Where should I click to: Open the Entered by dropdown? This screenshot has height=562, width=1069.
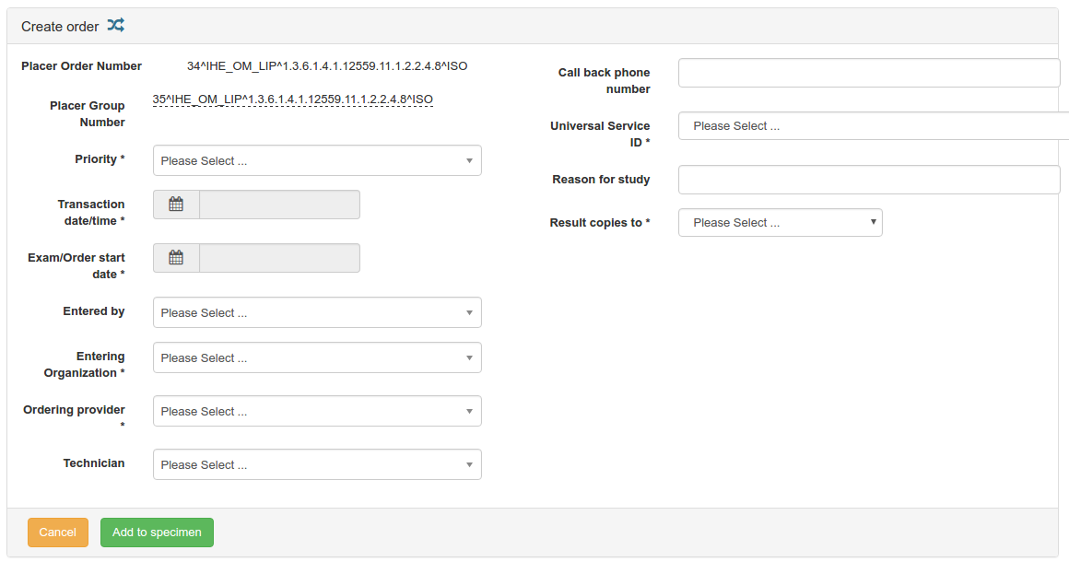click(316, 312)
